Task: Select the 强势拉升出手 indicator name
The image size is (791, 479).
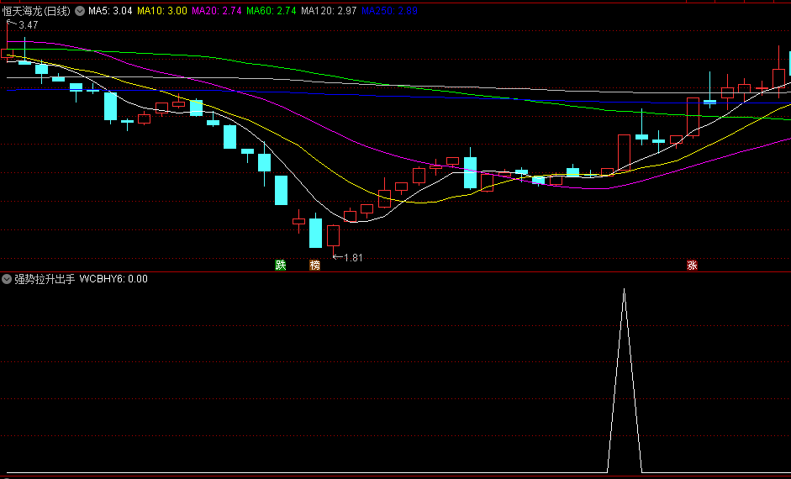Action: [45, 279]
